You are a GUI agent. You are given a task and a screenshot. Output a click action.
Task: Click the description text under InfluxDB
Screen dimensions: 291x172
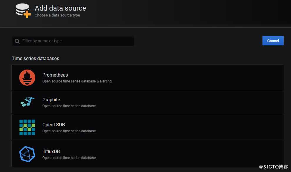69,158
